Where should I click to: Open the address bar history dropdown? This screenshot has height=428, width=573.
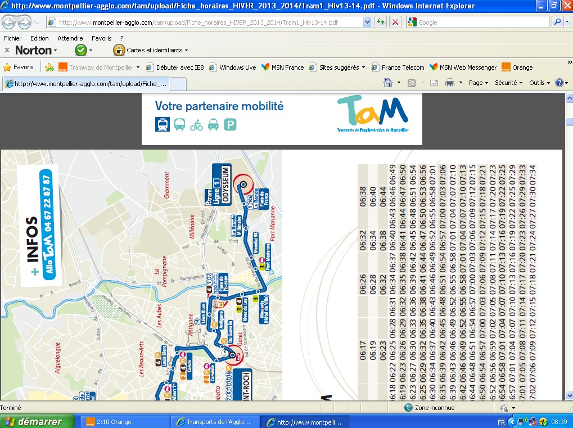[368, 22]
